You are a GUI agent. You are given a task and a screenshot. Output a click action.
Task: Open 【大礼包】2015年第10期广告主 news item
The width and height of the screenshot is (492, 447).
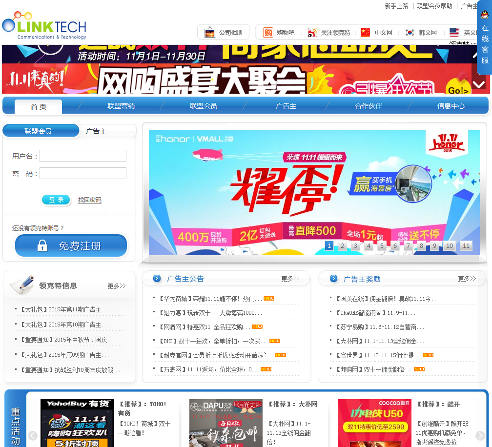[64, 325]
